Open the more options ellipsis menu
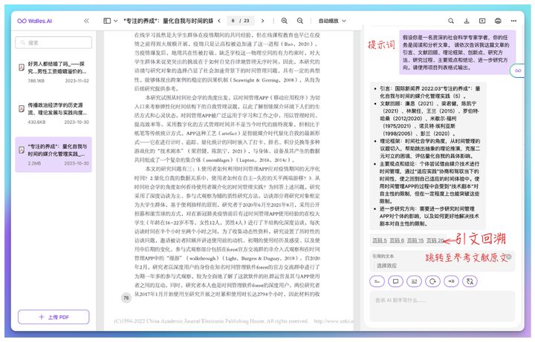535x342 pixels. (x=513, y=21)
